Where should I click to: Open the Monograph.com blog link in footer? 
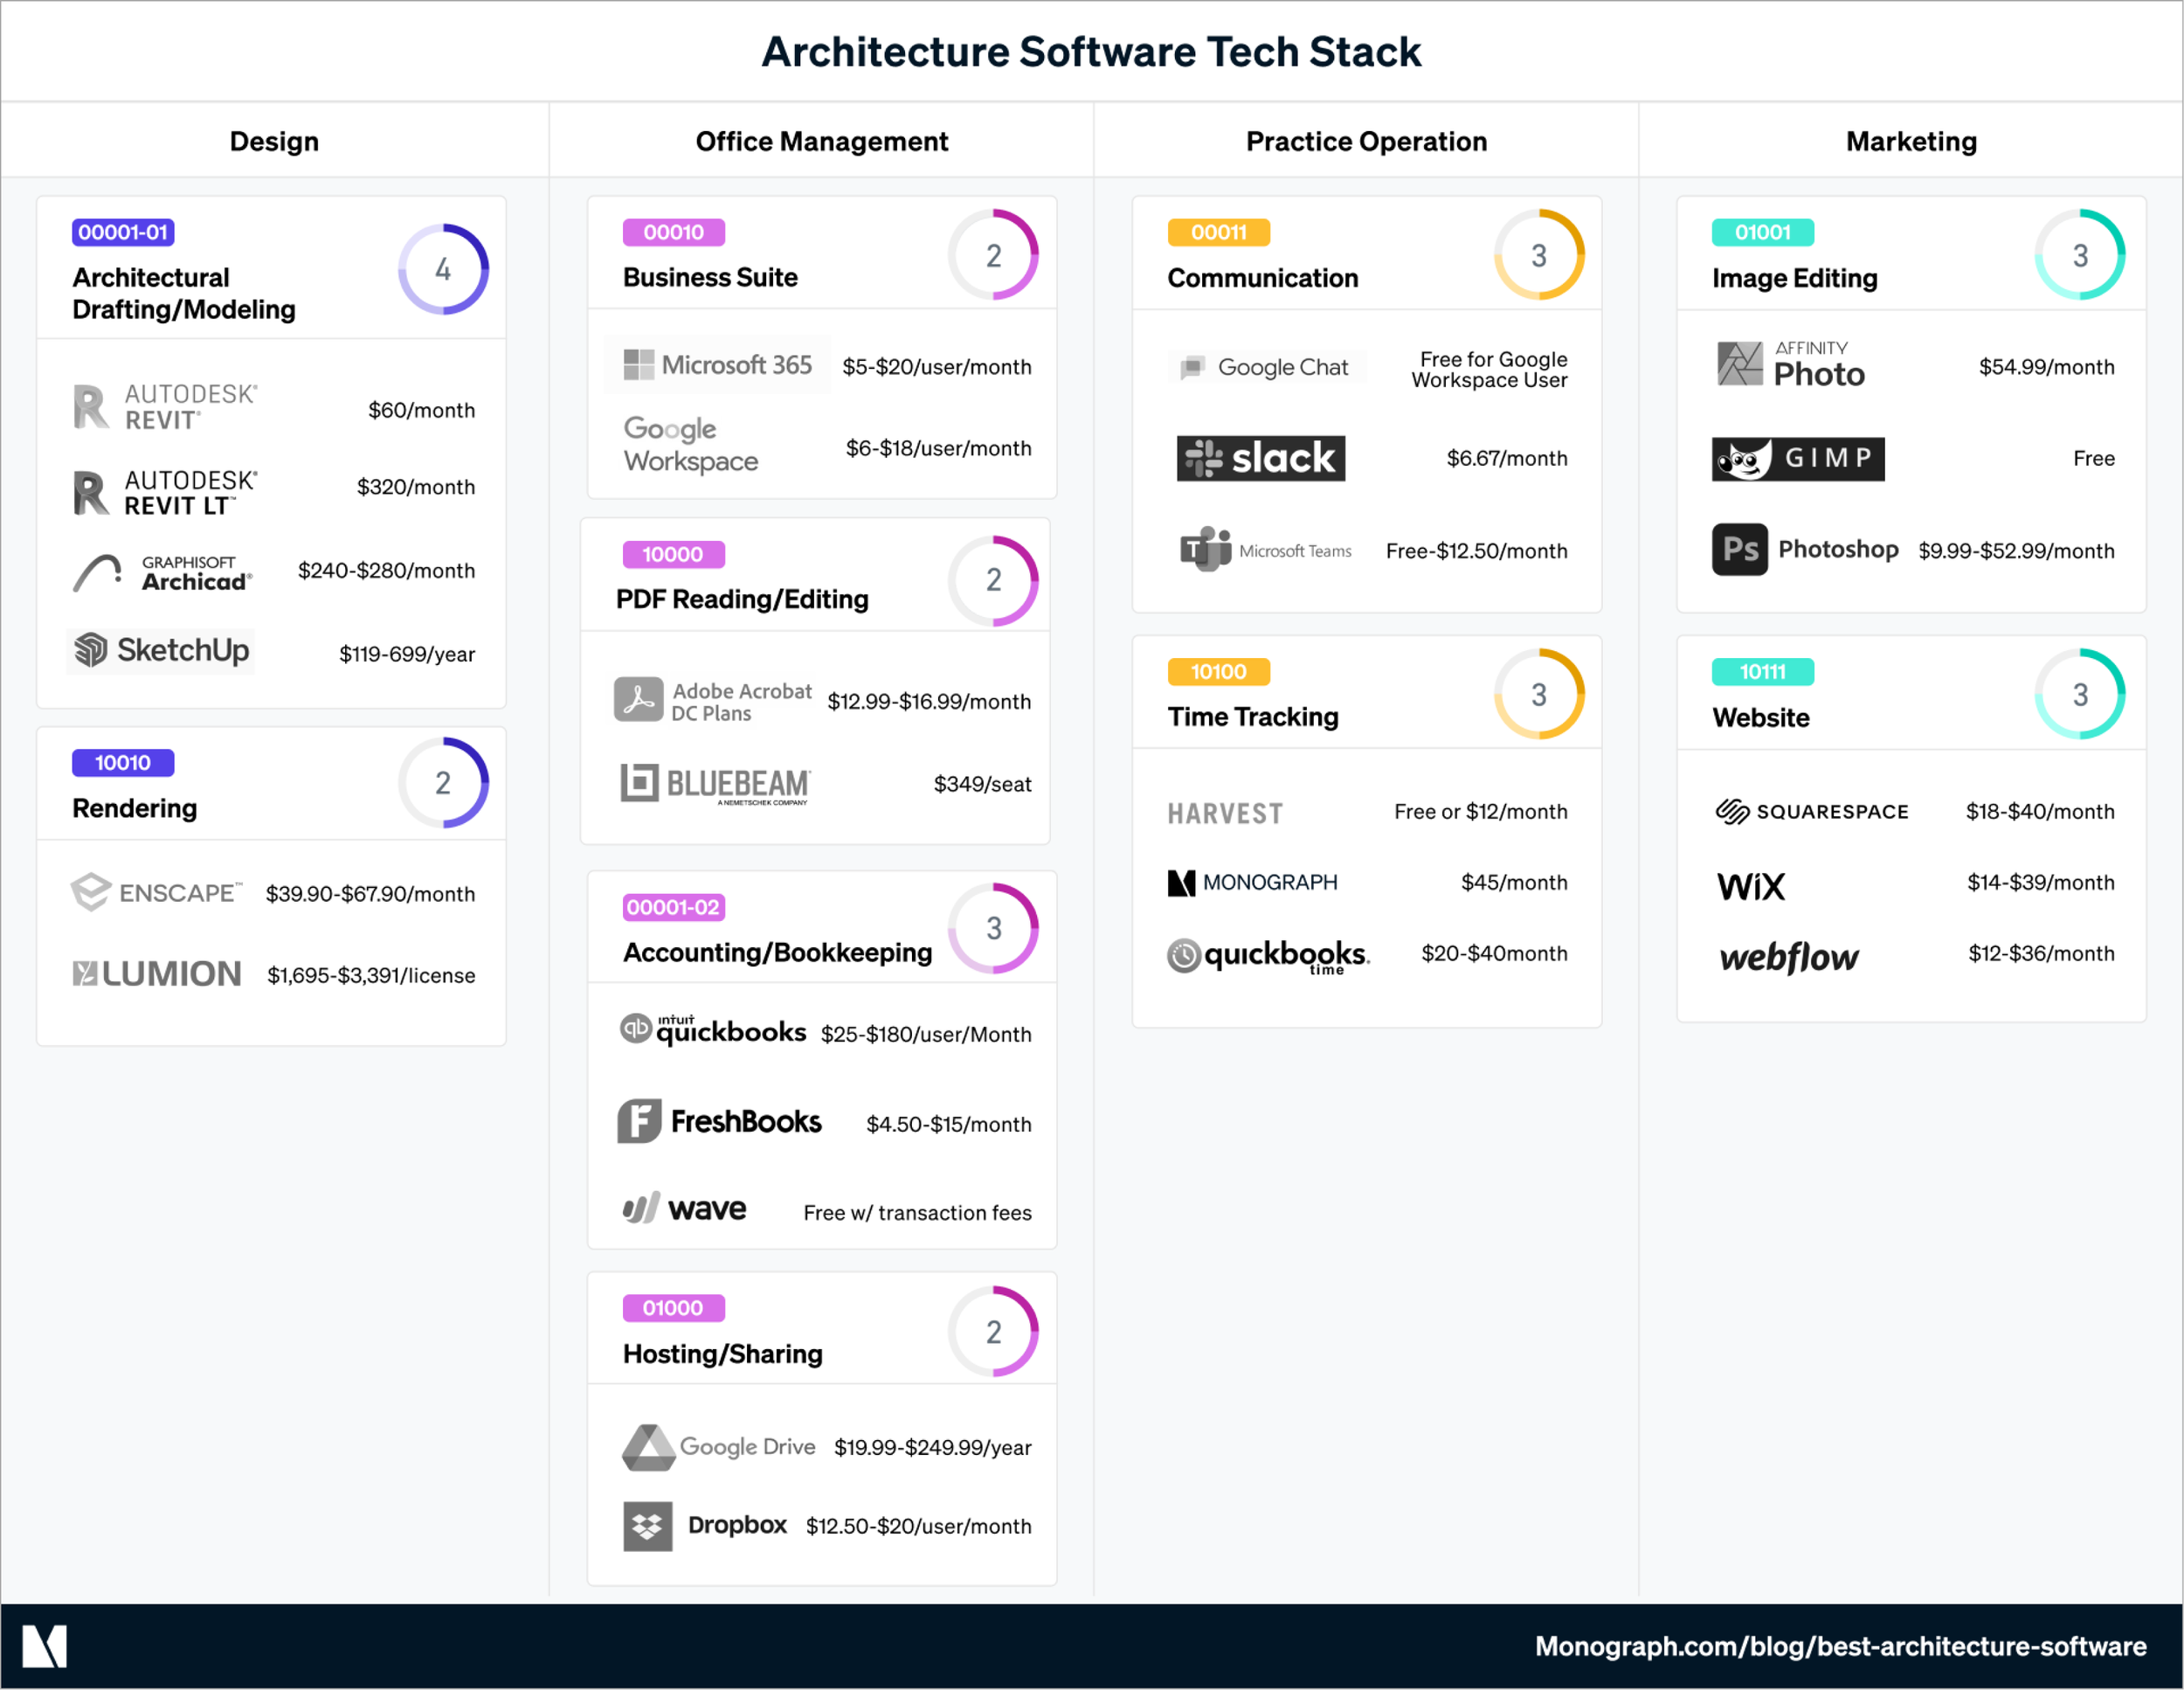[1840, 1646]
